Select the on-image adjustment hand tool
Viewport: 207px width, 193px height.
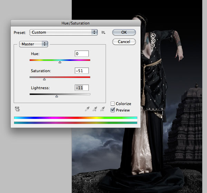click(x=17, y=109)
